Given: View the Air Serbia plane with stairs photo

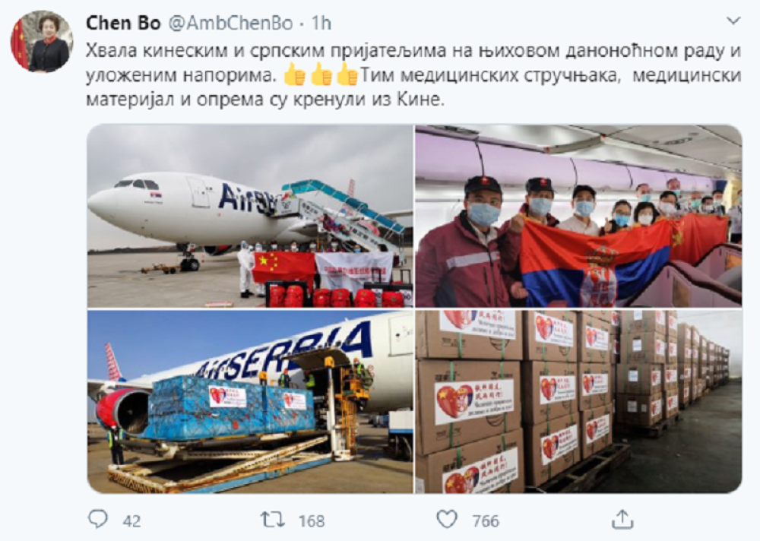Looking at the screenshot, I should click(250, 217).
